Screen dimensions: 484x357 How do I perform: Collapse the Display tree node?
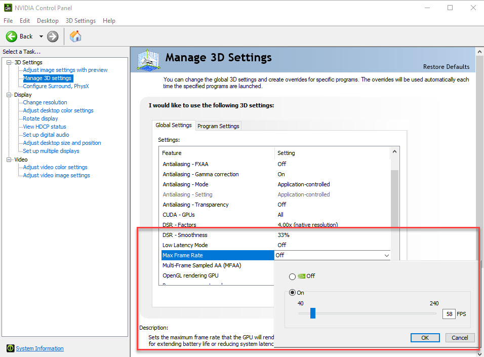tap(9, 95)
